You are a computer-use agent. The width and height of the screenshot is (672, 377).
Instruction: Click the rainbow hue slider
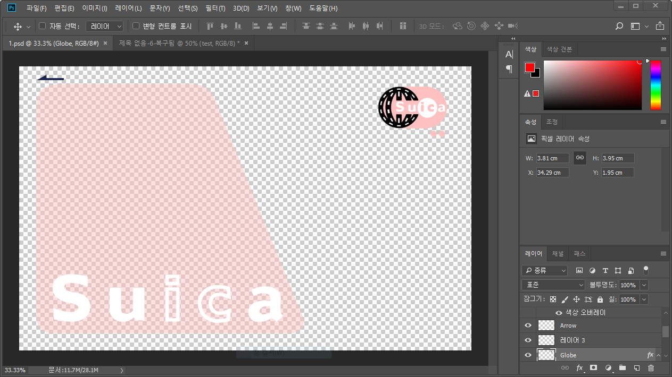click(x=656, y=85)
